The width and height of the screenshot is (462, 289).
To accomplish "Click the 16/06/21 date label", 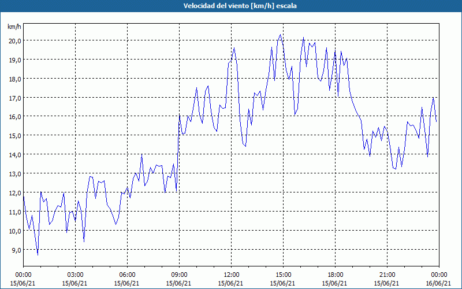I will [x=439, y=283].
